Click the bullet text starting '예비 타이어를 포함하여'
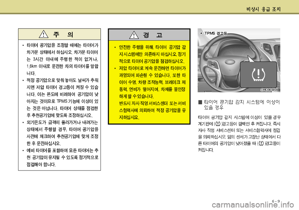Viewport: 299px width, 210px height. click(x=63, y=157)
